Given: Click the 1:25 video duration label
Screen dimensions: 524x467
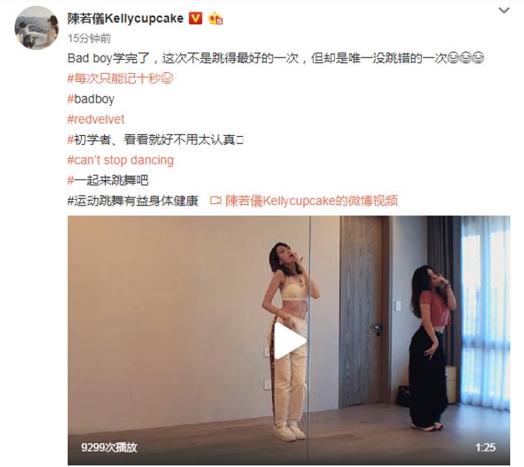Looking at the screenshot, I should [486, 447].
